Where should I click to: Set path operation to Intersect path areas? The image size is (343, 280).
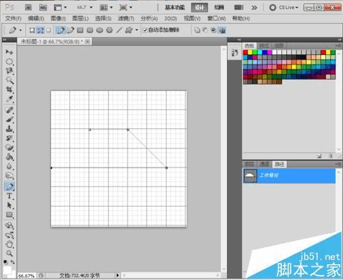[213, 30]
